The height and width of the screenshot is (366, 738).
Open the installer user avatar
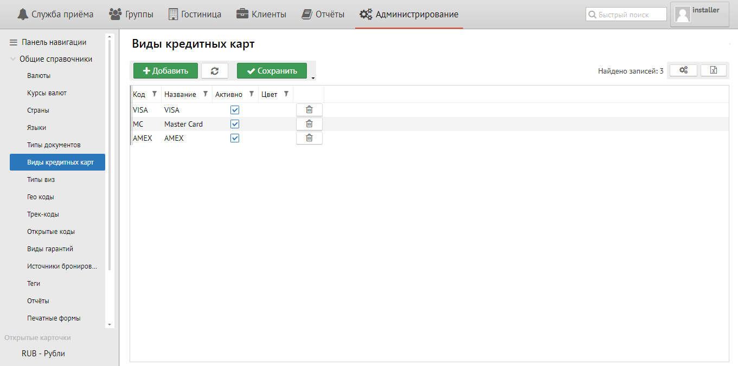click(683, 15)
